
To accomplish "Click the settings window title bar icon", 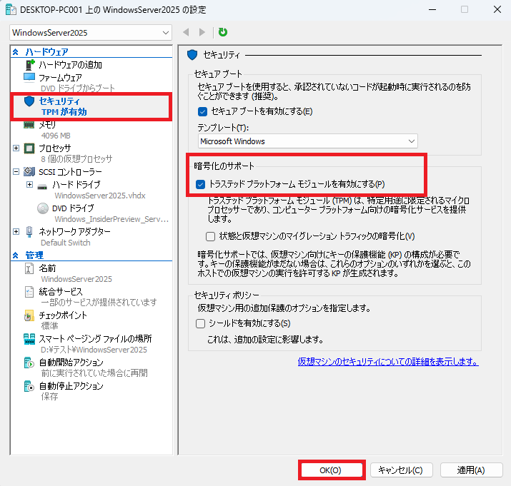I will click(11, 10).
